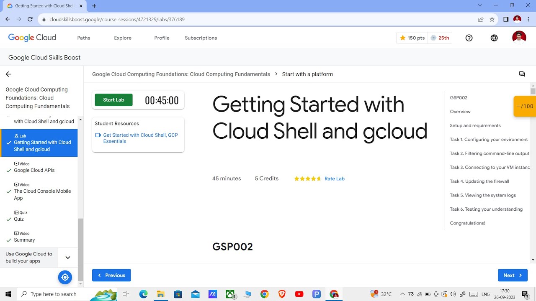Open the Google Cloud Computing Foundations breadcrumb link
The height and width of the screenshot is (301, 536).
tap(181, 74)
